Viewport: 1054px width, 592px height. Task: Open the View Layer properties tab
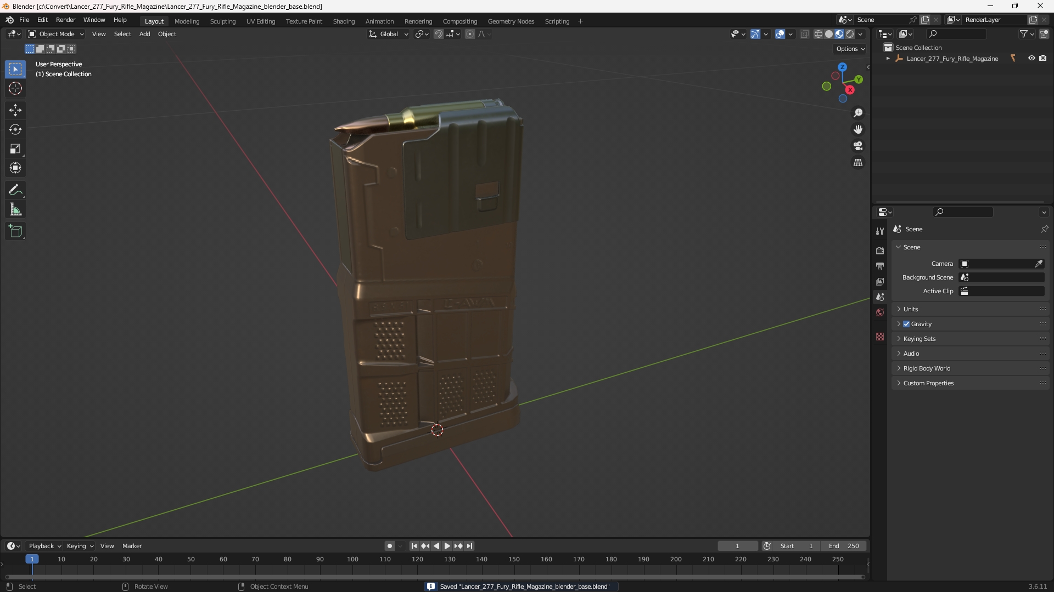(880, 281)
